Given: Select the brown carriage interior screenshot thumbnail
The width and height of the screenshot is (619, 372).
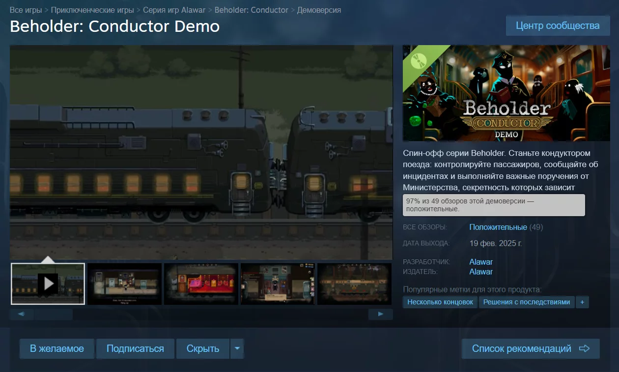Looking at the screenshot, I should coord(355,284).
